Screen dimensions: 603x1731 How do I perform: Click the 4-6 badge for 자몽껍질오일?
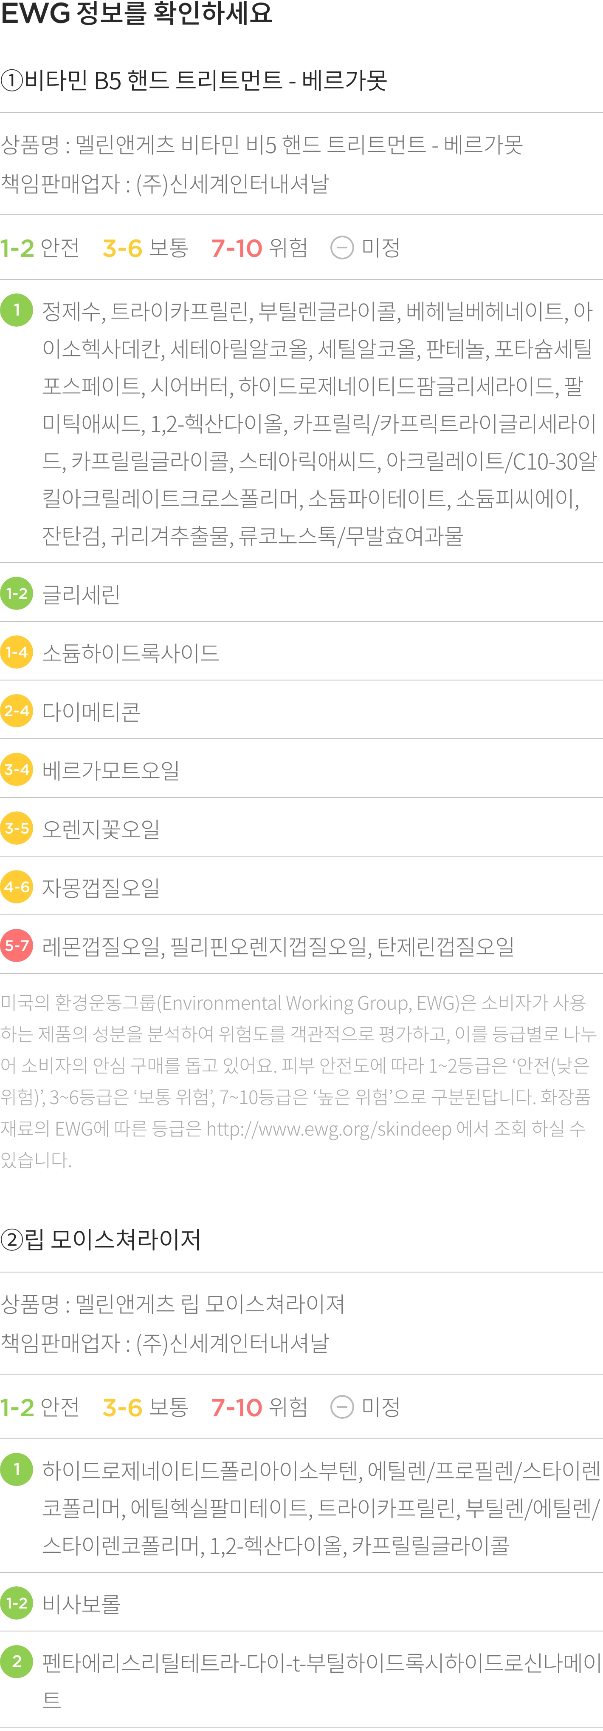(x=17, y=887)
